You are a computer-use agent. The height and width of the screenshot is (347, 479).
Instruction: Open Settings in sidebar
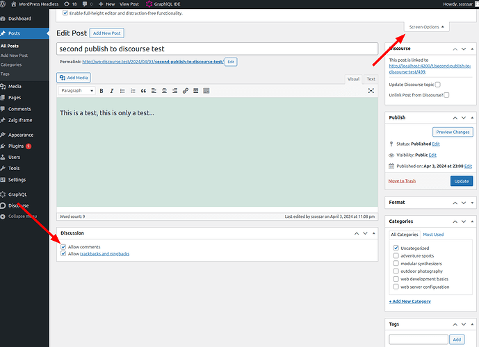pyautogui.click(x=17, y=180)
